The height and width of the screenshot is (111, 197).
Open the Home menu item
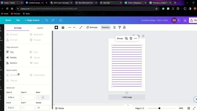pos(8,20)
